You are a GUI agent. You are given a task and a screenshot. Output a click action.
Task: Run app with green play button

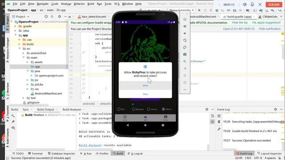pyautogui.click(x=199, y=10)
